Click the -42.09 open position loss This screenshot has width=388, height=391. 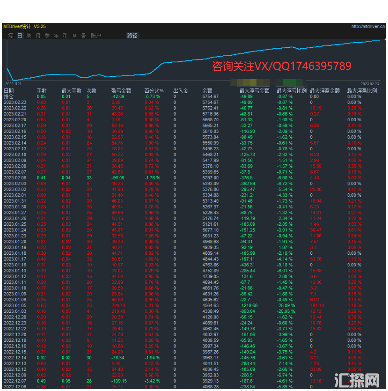118,97
